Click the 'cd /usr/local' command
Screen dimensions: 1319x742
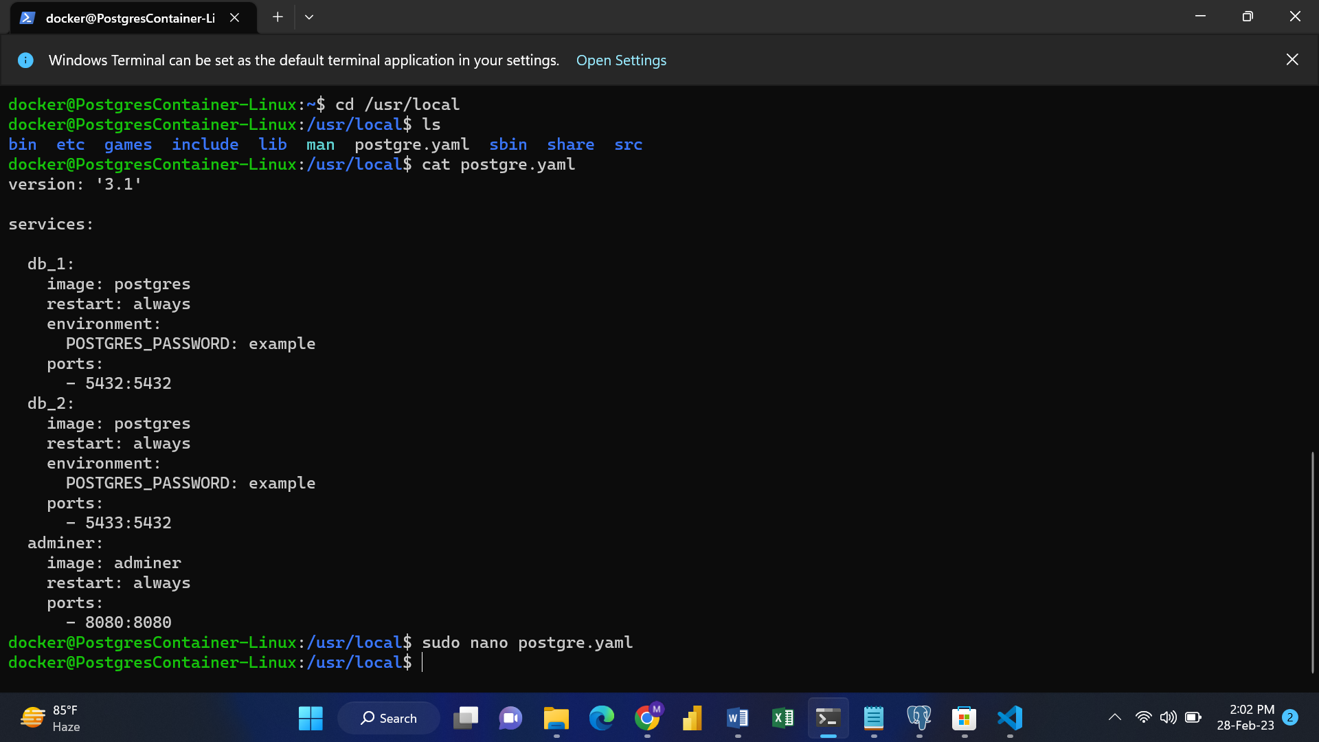[398, 104]
